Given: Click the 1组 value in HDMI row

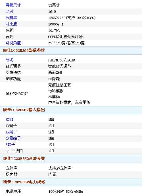Looking at the screenshot, I should pyautogui.click(x=51, y=119).
